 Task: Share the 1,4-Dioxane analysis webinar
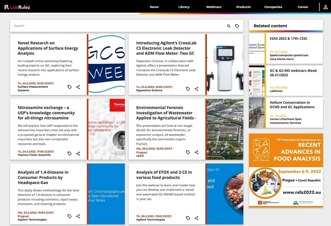pyautogui.click(x=78, y=216)
